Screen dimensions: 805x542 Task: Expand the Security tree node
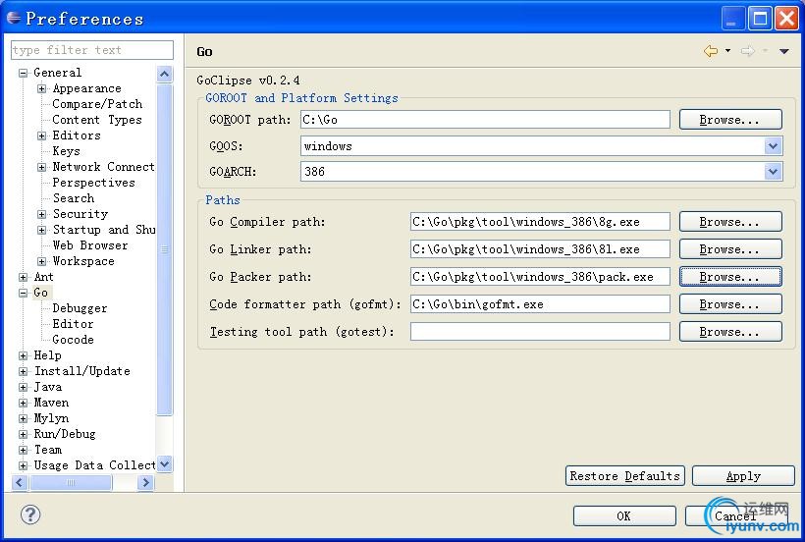pos(41,214)
